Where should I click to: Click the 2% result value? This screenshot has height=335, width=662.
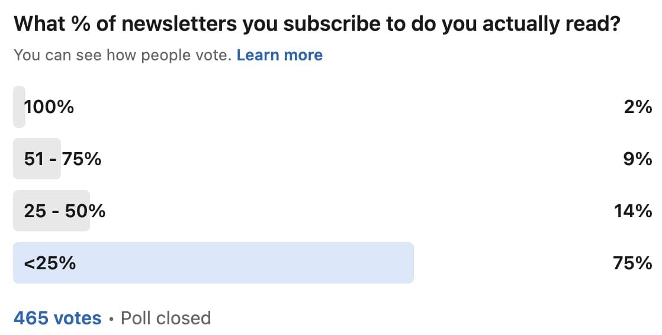(637, 107)
